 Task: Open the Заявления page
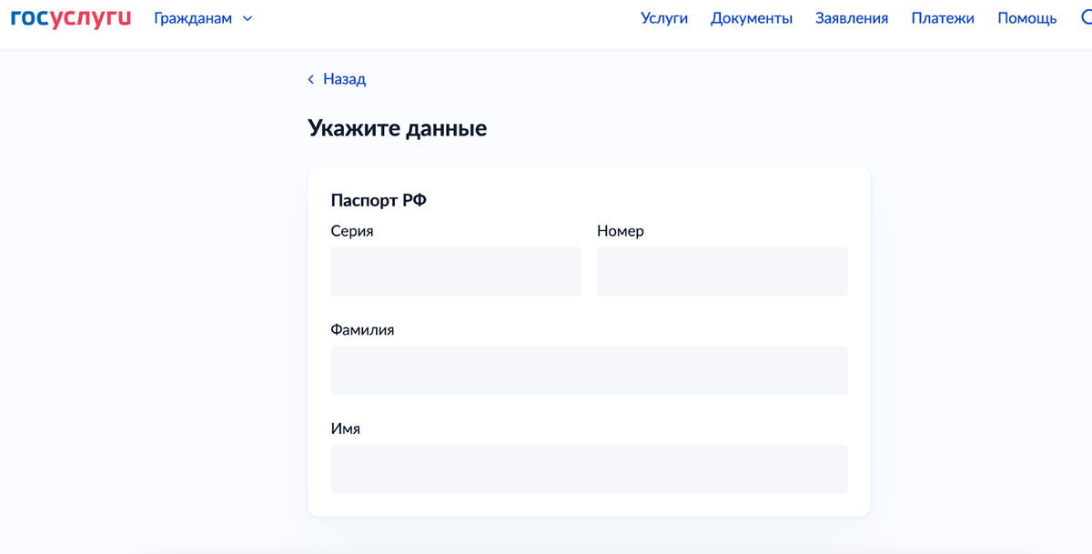pos(852,17)
